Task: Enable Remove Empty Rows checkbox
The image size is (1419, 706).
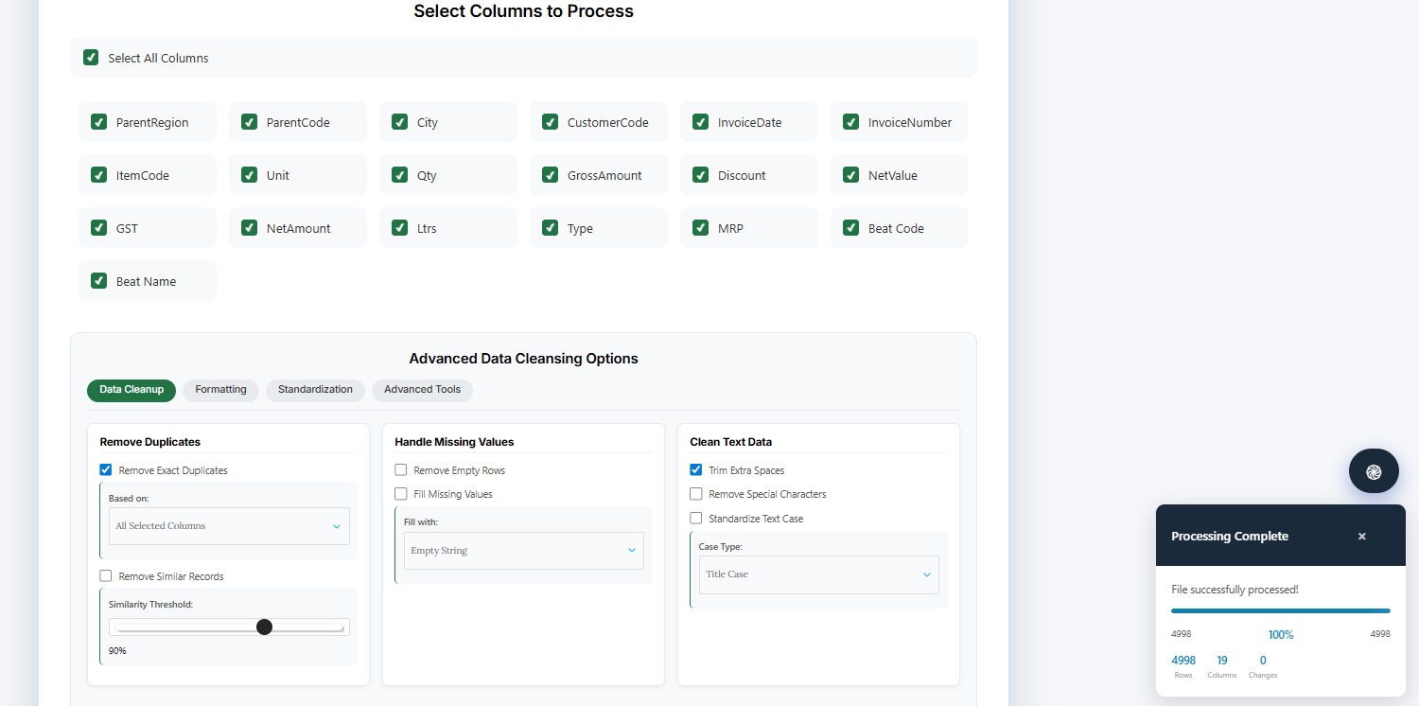Action: [401, 470]
